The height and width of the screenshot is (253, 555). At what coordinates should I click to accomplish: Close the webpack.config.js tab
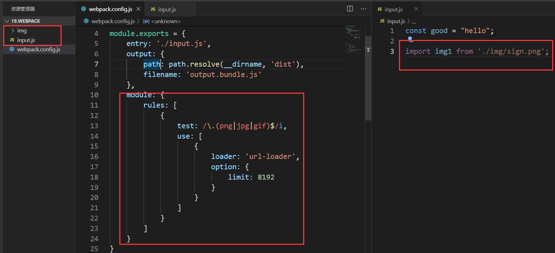point(138,9)
